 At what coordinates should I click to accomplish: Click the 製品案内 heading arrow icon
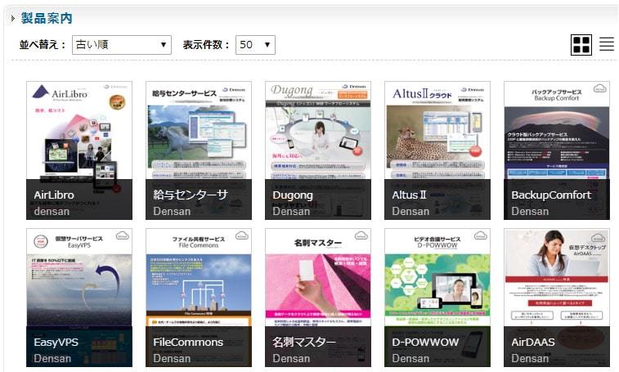click(x=12, y=18)
